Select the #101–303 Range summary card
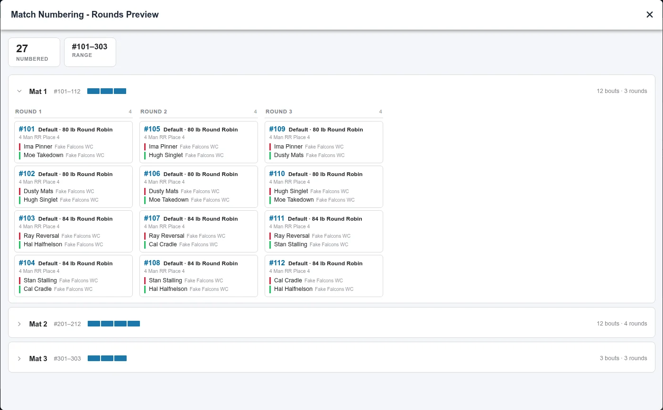This screenshot has height=410, width=663. point(90,52)
